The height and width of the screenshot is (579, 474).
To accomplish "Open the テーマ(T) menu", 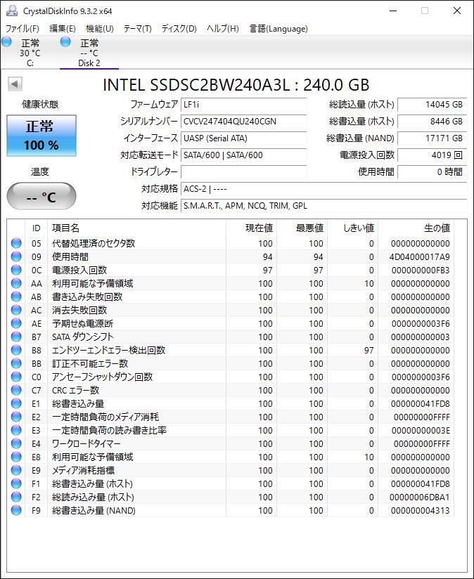I will [x=137, y=29].
